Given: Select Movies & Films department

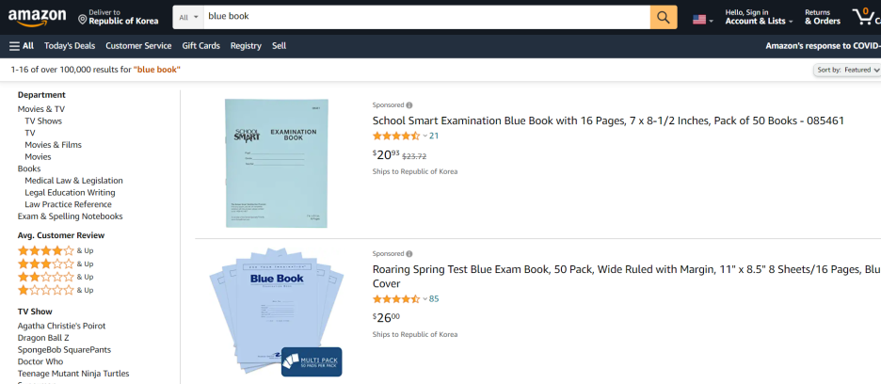Looking at the screenshot, I should [x=53, y=145].
